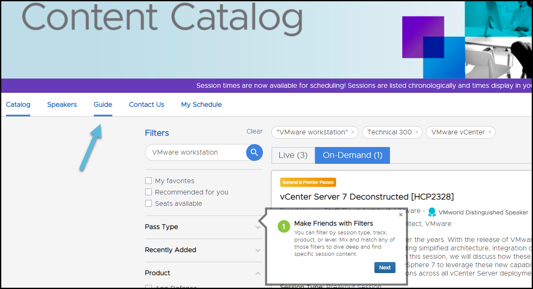Switch to the Live (3) tab
533x289 pixels.
293,155
